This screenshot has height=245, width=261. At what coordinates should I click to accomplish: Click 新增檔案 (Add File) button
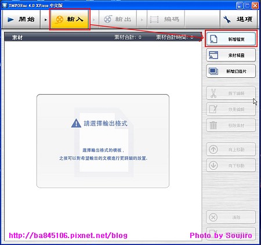231,39
